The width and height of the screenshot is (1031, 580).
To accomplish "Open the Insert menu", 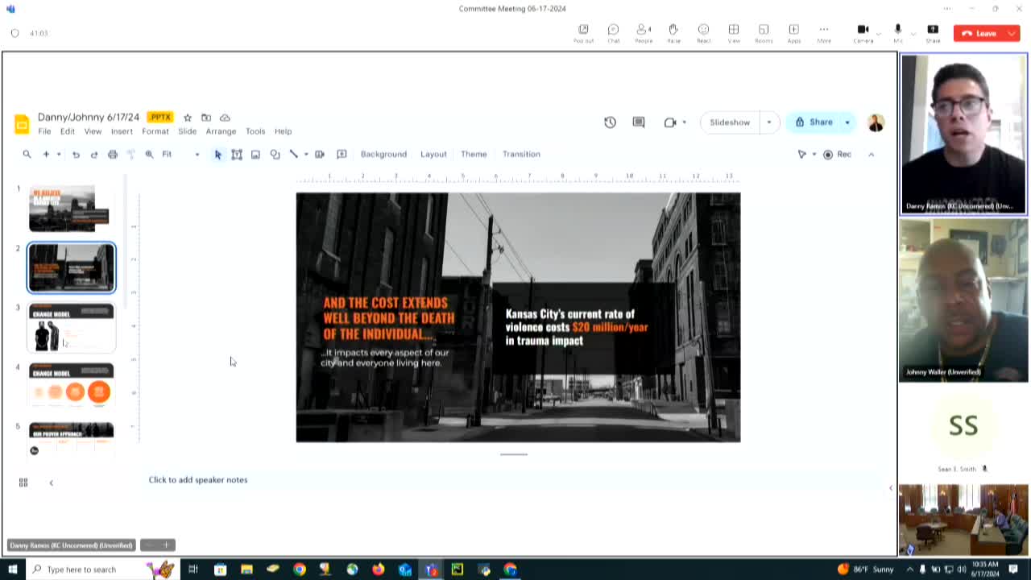I will (122, 131).
